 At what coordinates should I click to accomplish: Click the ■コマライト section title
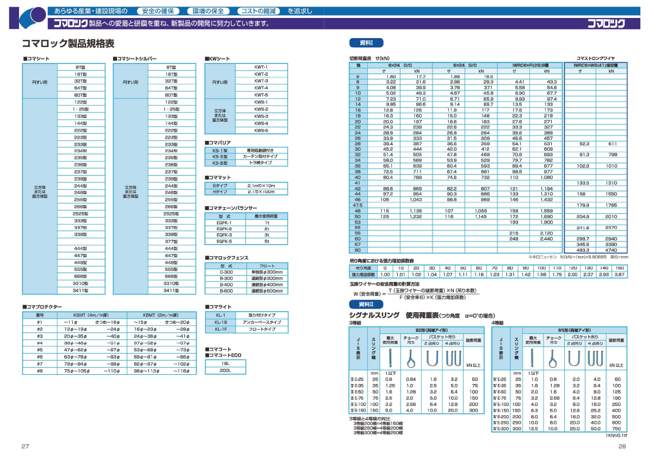[218, 307]
